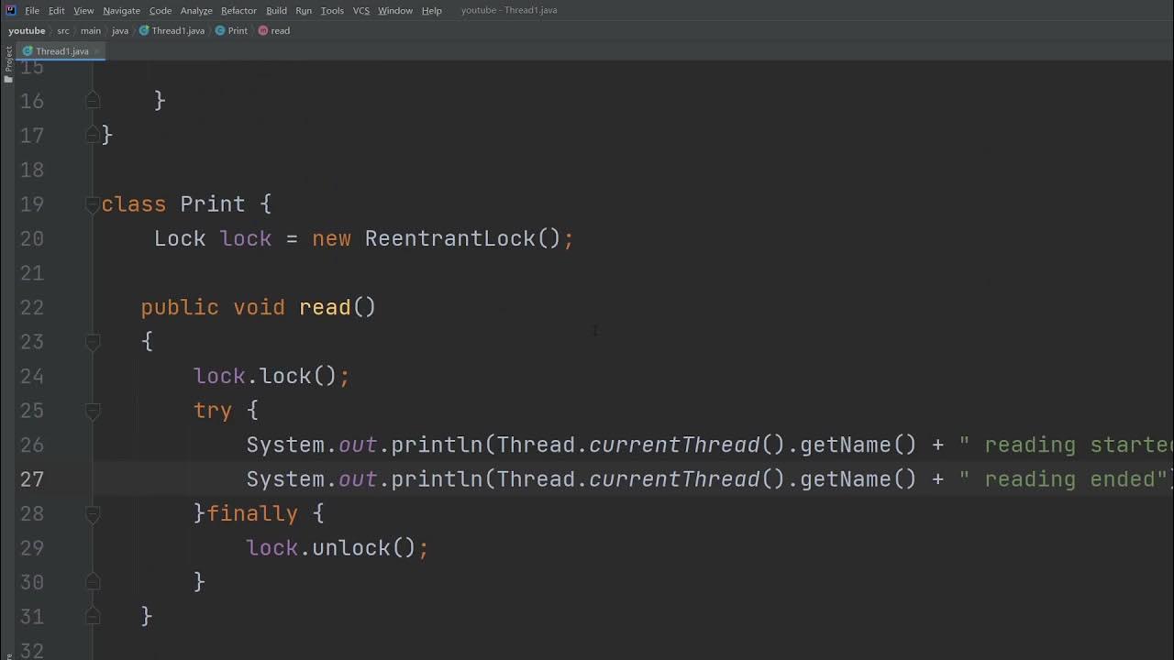This screenshot has width=1174, height=660.
Task: Click the youtube breadcrumb in navigation bar
Action: coord(27,30)
